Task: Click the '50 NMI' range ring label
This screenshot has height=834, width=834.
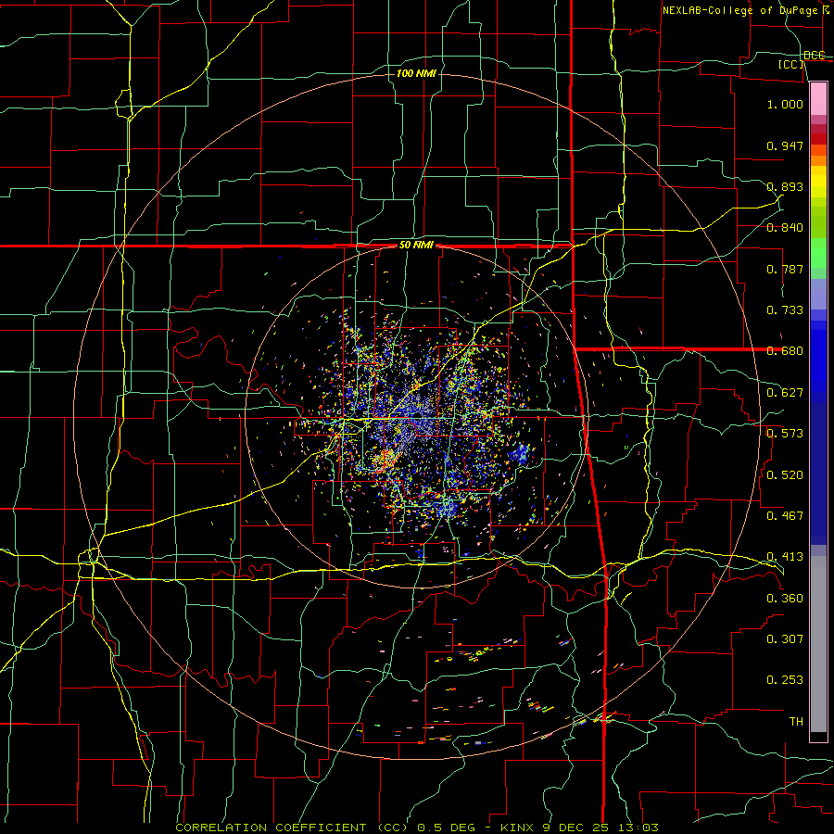Action: [416, 246]
